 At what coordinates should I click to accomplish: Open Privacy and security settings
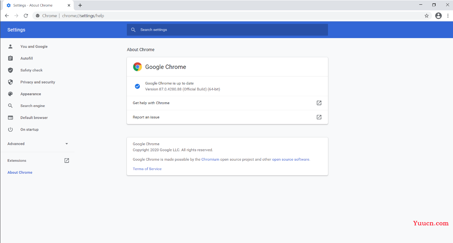click(x=37, y=82)
